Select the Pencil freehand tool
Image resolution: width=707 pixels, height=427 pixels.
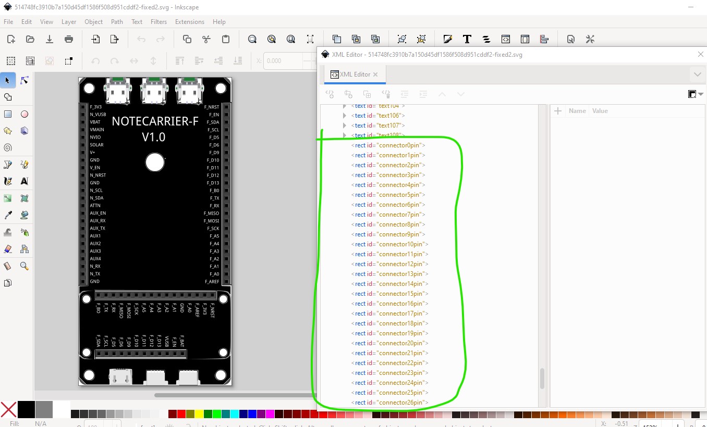click(x=25, y=165)
